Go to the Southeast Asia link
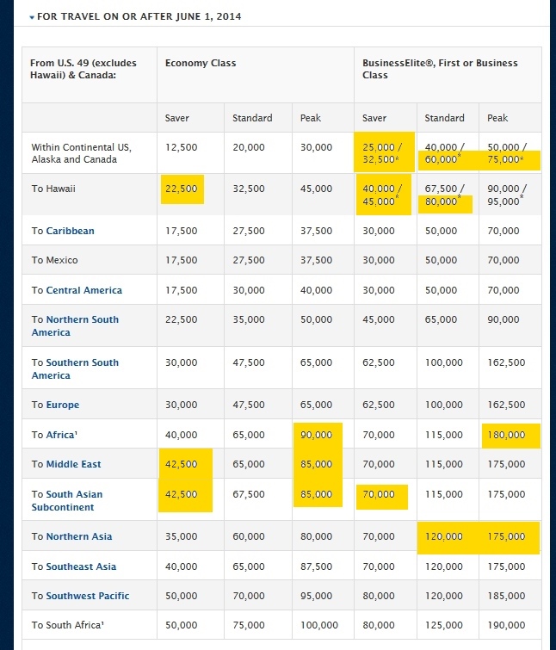This screenshot has height=650, width=556. (81, 566)
